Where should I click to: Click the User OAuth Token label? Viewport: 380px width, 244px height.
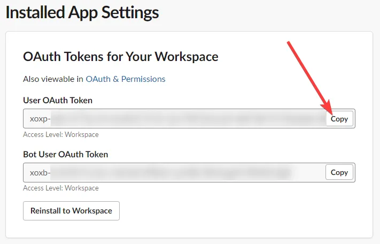[58, 100]
